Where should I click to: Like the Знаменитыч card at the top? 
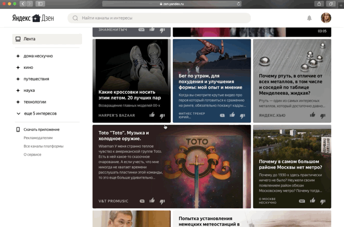(x=152, y=29)
